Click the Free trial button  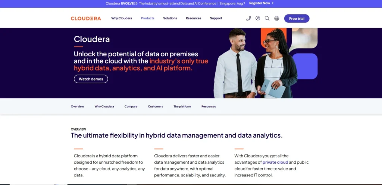tap(297, 19)
